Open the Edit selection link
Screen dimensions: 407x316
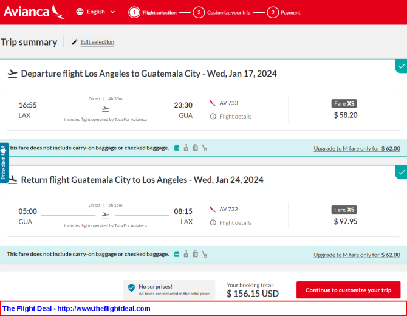(x=97, y=42)
